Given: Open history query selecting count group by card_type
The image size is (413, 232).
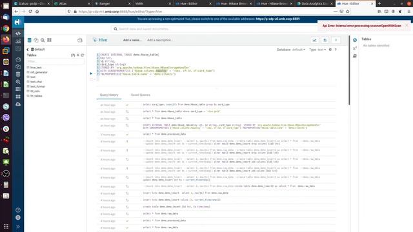Looking at the screenshot, I should pyautogui.click(x=186, y=104).
